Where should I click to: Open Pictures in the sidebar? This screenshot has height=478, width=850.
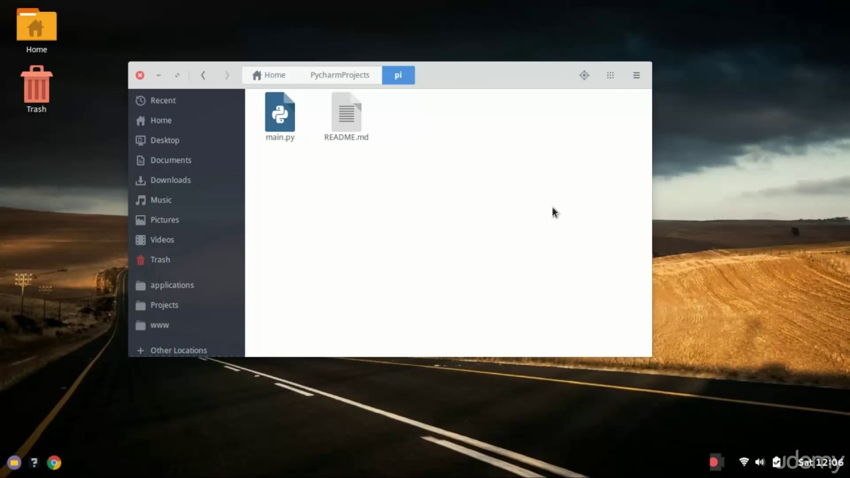pos(187,220)
